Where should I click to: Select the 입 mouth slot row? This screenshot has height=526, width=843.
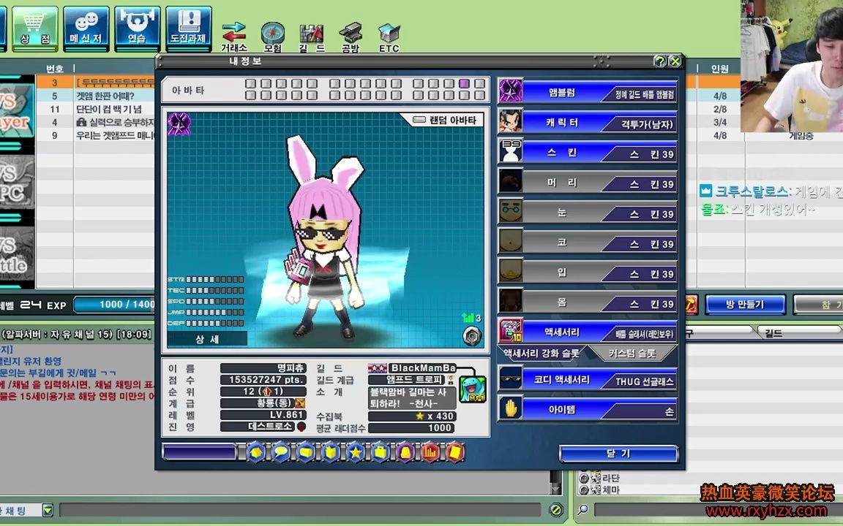coord(587,272)
